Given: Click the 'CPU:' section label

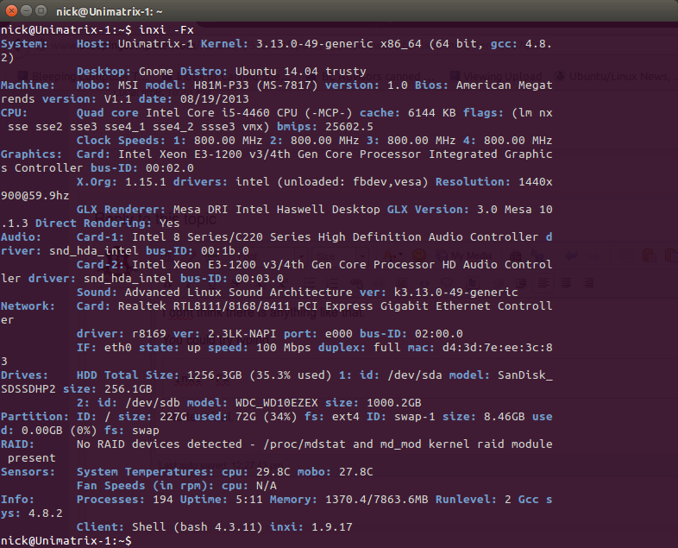Looking at the screenshot, I should 15,112.
